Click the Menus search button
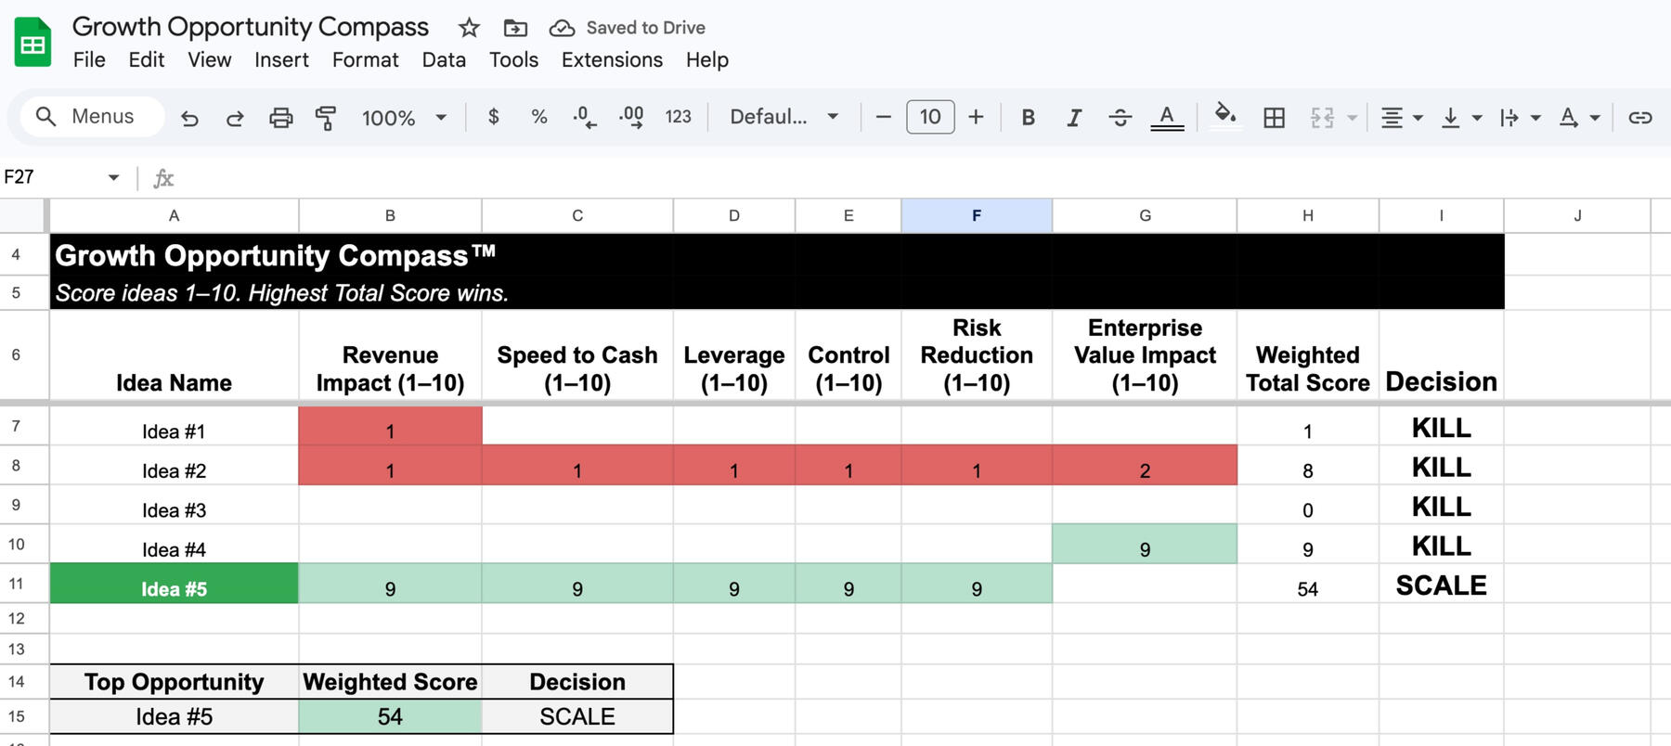Image resolution: width=1671 pixels, height=746 pixels. pyautogui.click(x=90, y=117)
